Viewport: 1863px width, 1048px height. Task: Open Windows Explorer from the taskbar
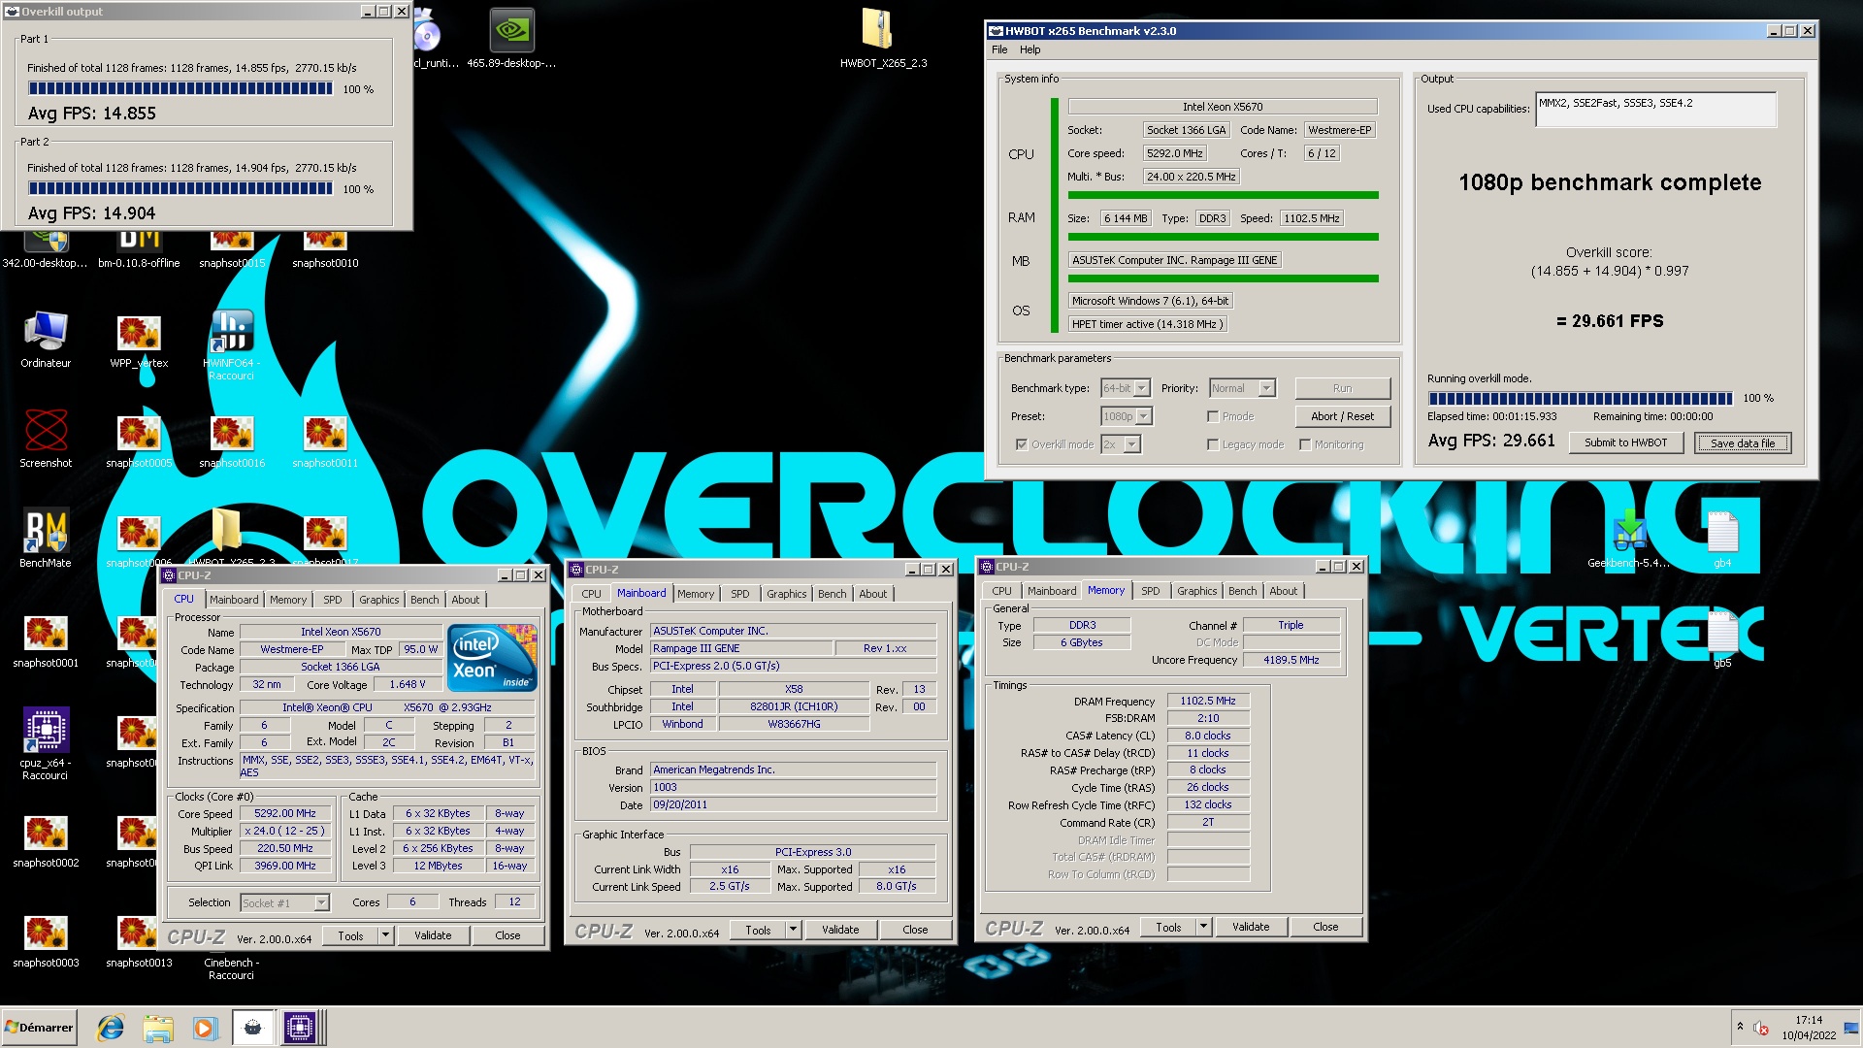pyautogui.click(x=157, y=1028)
